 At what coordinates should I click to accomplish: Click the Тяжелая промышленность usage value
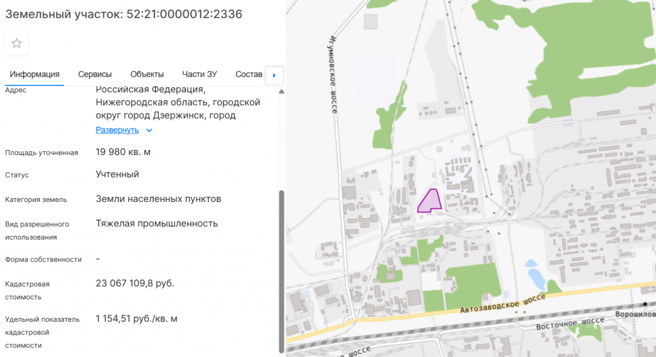(157, 224)
